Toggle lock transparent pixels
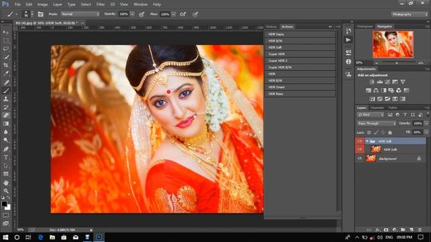 tap(369, 132)
